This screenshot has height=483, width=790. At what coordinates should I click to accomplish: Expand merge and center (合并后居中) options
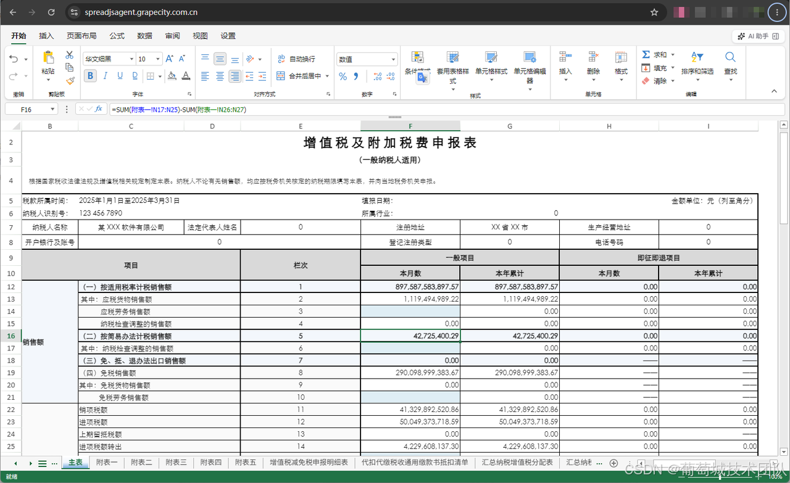327,76
